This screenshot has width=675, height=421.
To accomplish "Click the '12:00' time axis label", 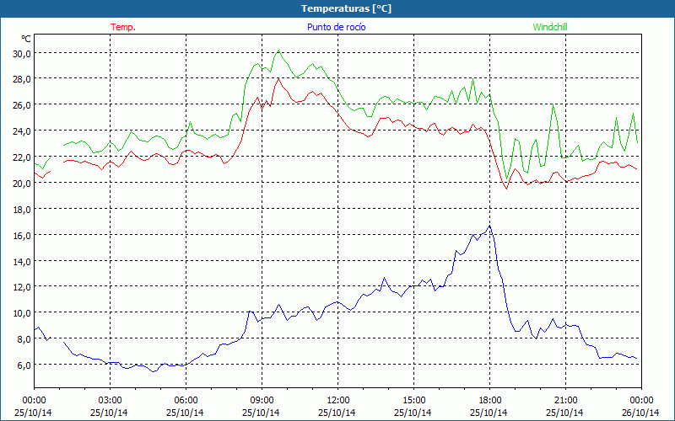I will point(337,401).
